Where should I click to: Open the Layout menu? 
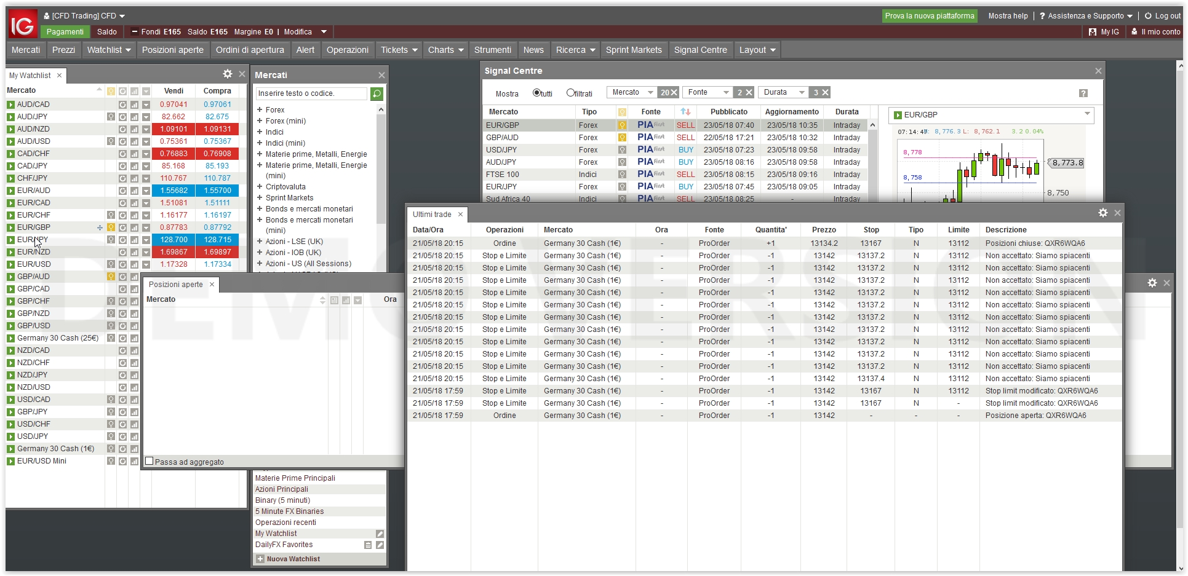[x=757, y=50]
